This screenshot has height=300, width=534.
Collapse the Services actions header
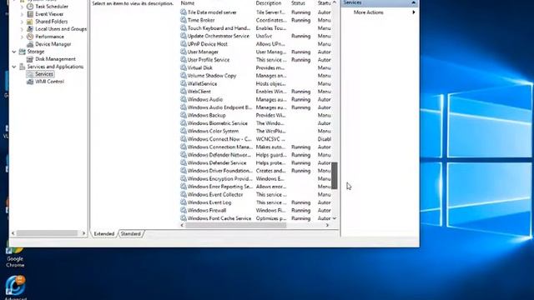[x=413, y=2]
